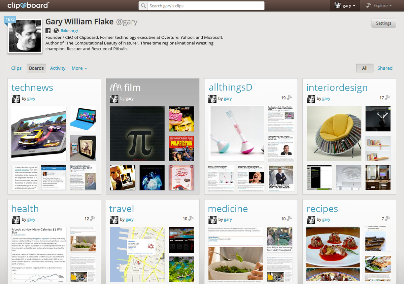
Task: Click the 1672 clip count badge
Action: (x=10, y=19)
